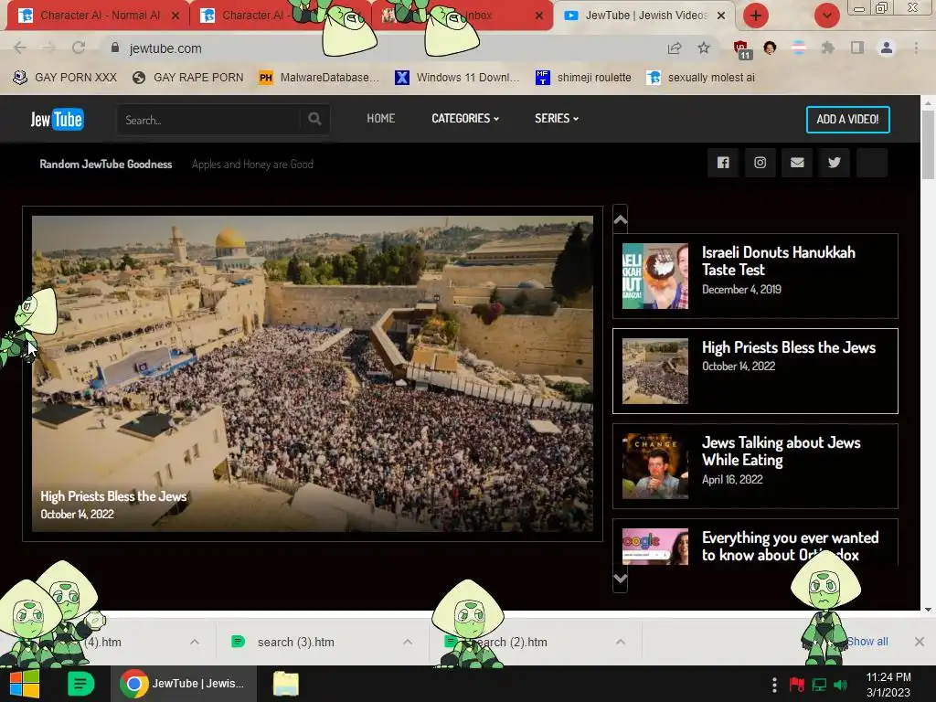936x702 pixels.
Task: Click the pink-blue striped flag extension icon
Action: pyautogui.click(x=799, y=48)
